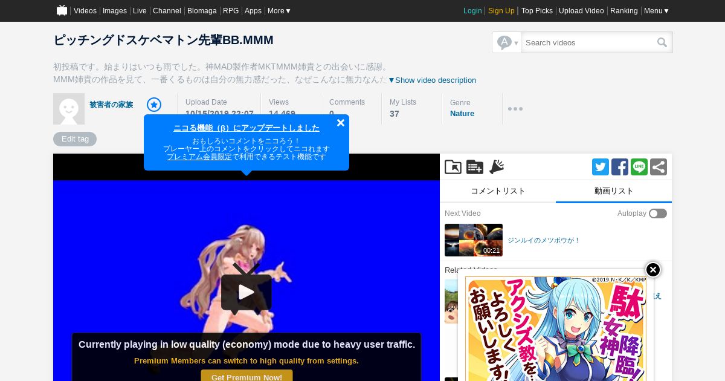Viewport: 725px width, 381px height.
Task: Click the Nature genre link
Action: (x=462, y=114)
